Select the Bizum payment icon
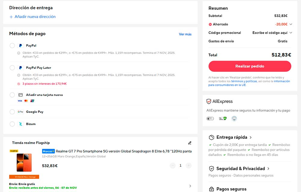Image resolution: width=301 pixels, height=192 pixels. pyautogui.click(x=20, y=124)
